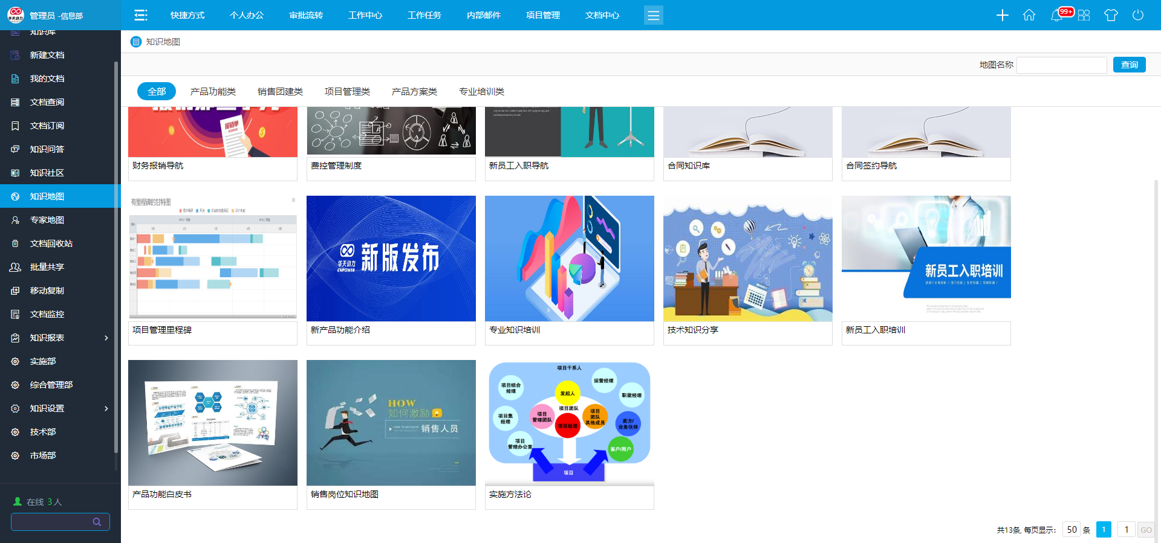The width and height of the screenshot is (1161, 543).
Task: Open 专家地图 in the sidebar
Action: click(x=47, y=220)
